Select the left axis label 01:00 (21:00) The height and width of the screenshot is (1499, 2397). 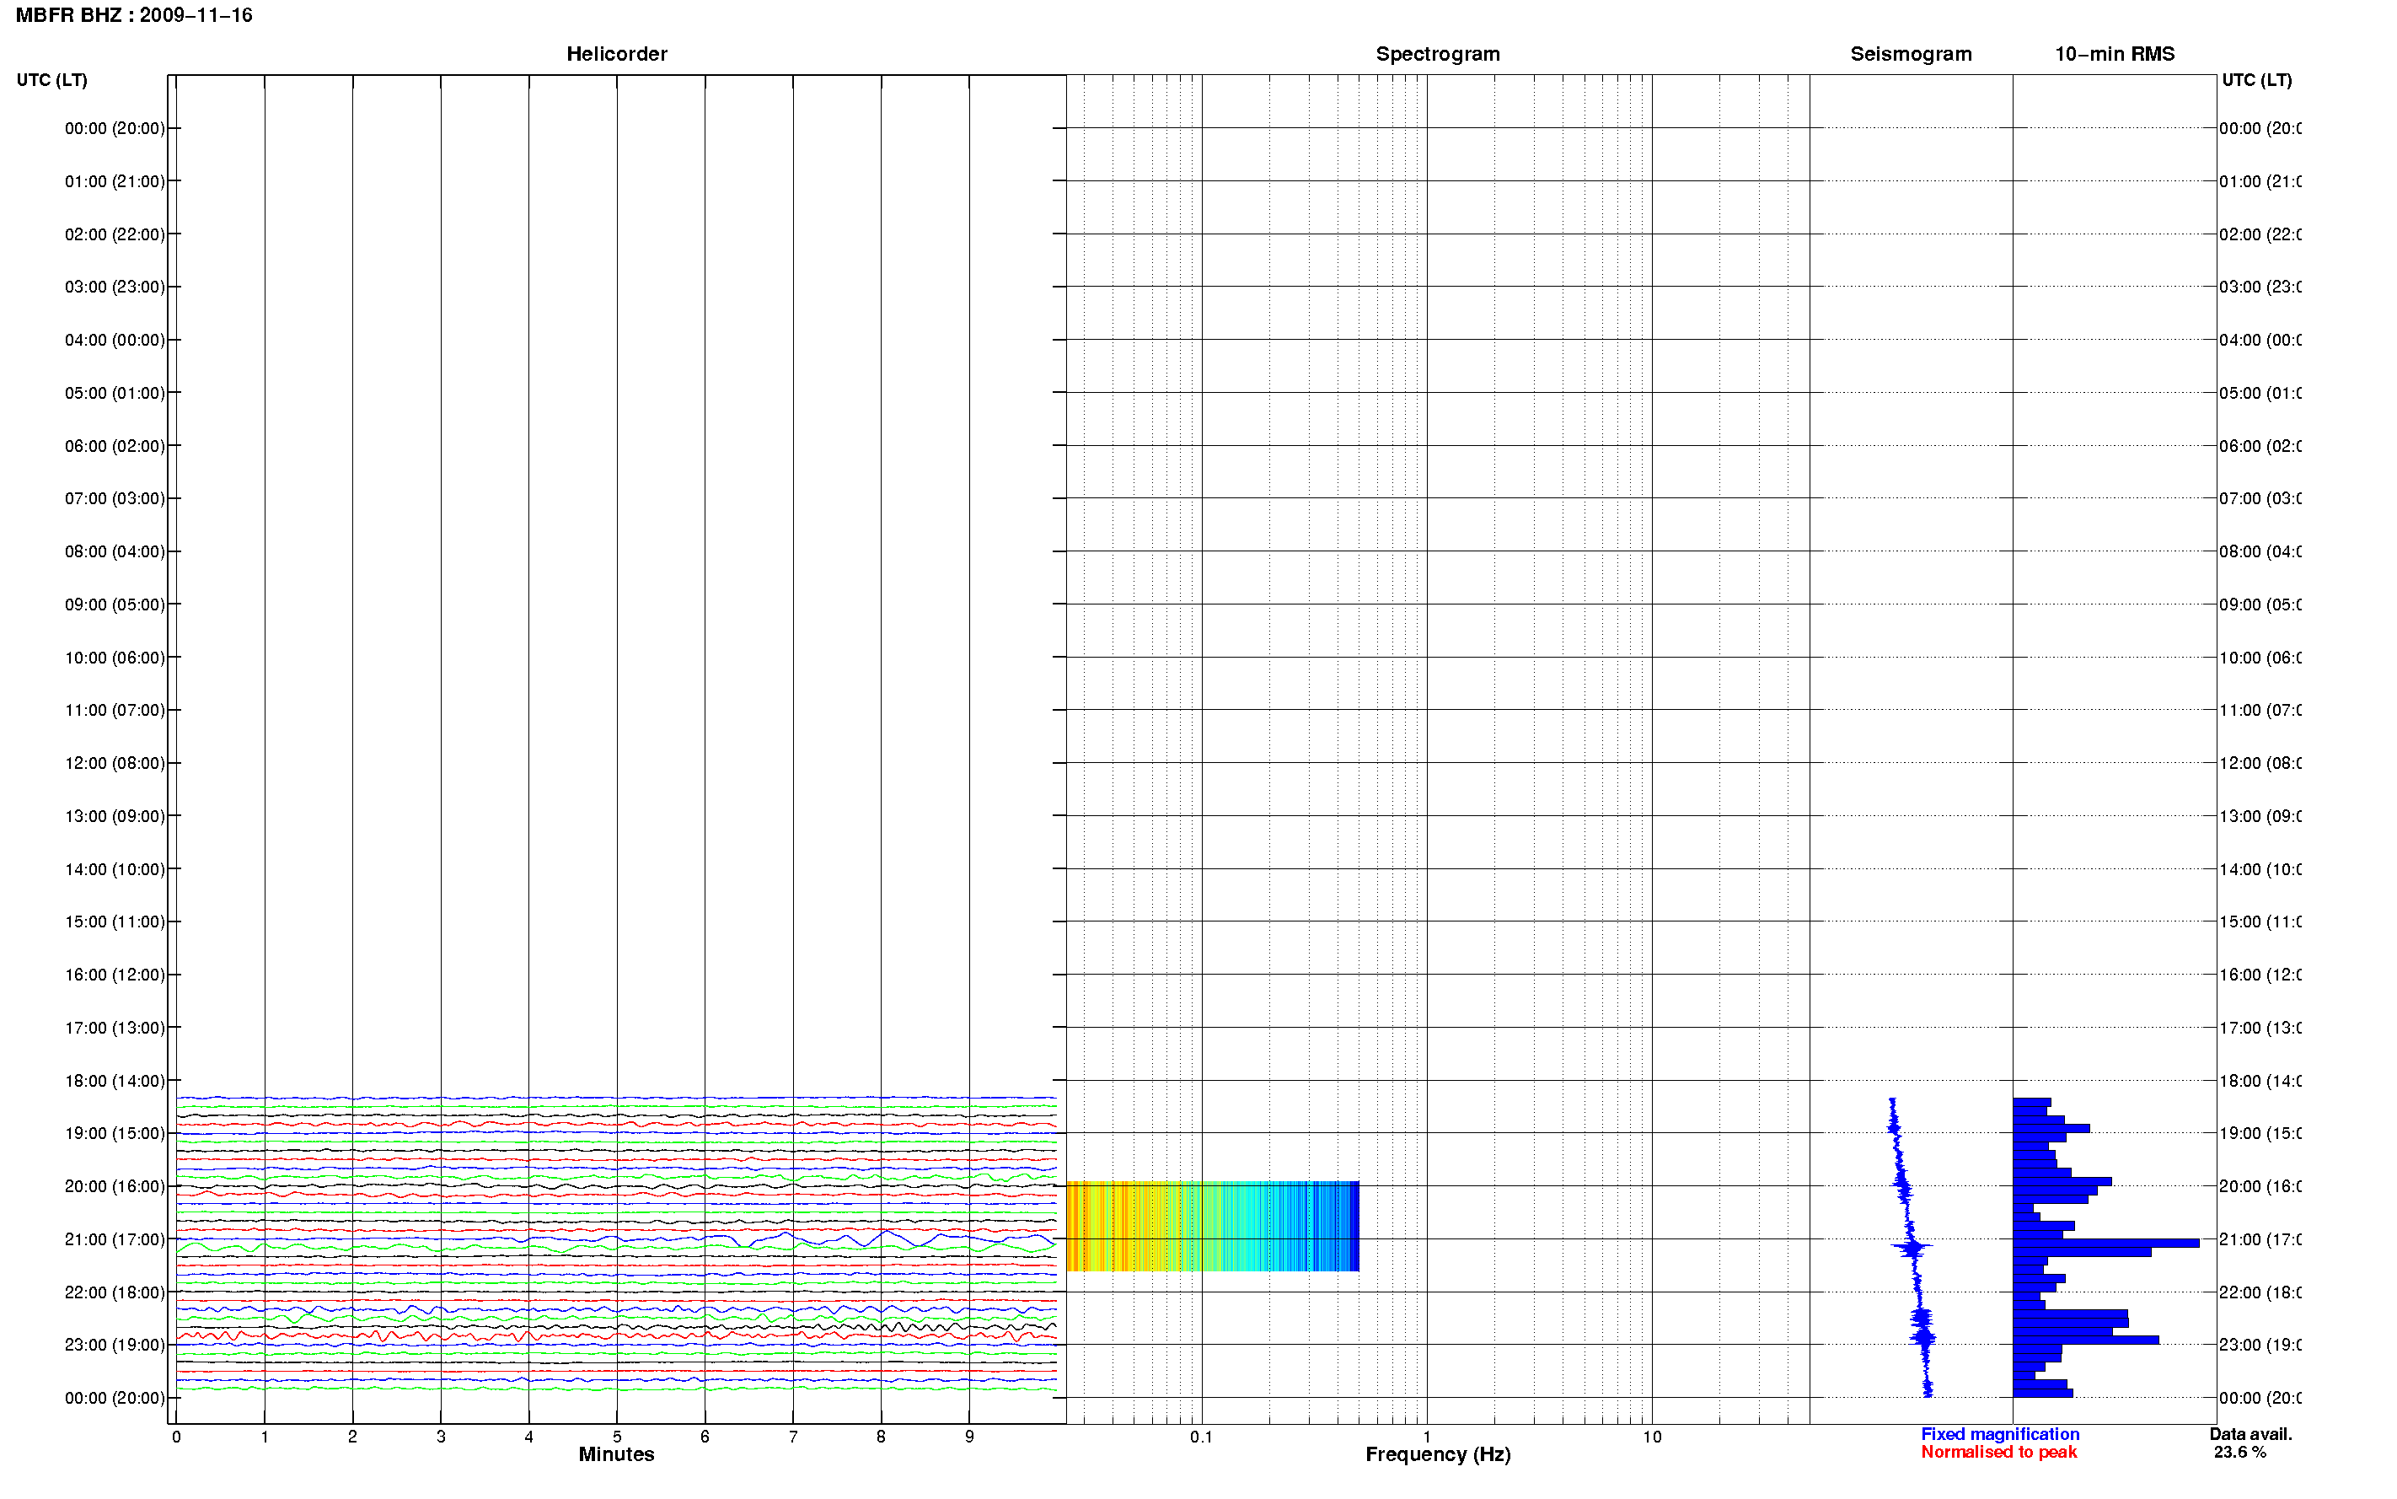coord(115,181)
